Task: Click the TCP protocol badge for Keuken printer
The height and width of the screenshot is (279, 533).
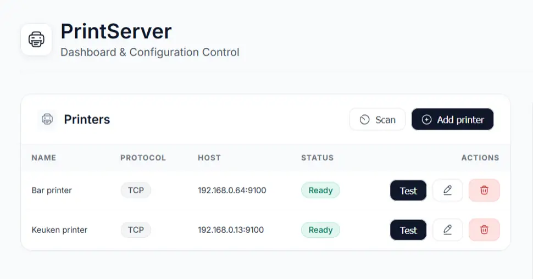Action: [x=136, y=230]
